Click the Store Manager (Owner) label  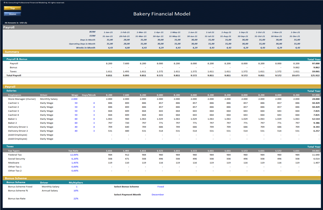(x=22, y=99)
